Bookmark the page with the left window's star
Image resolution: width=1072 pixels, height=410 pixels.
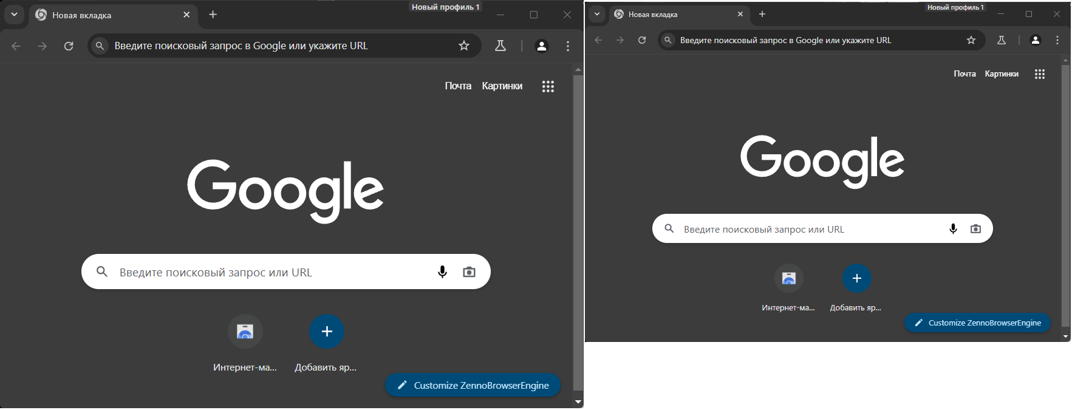(464, 46)
